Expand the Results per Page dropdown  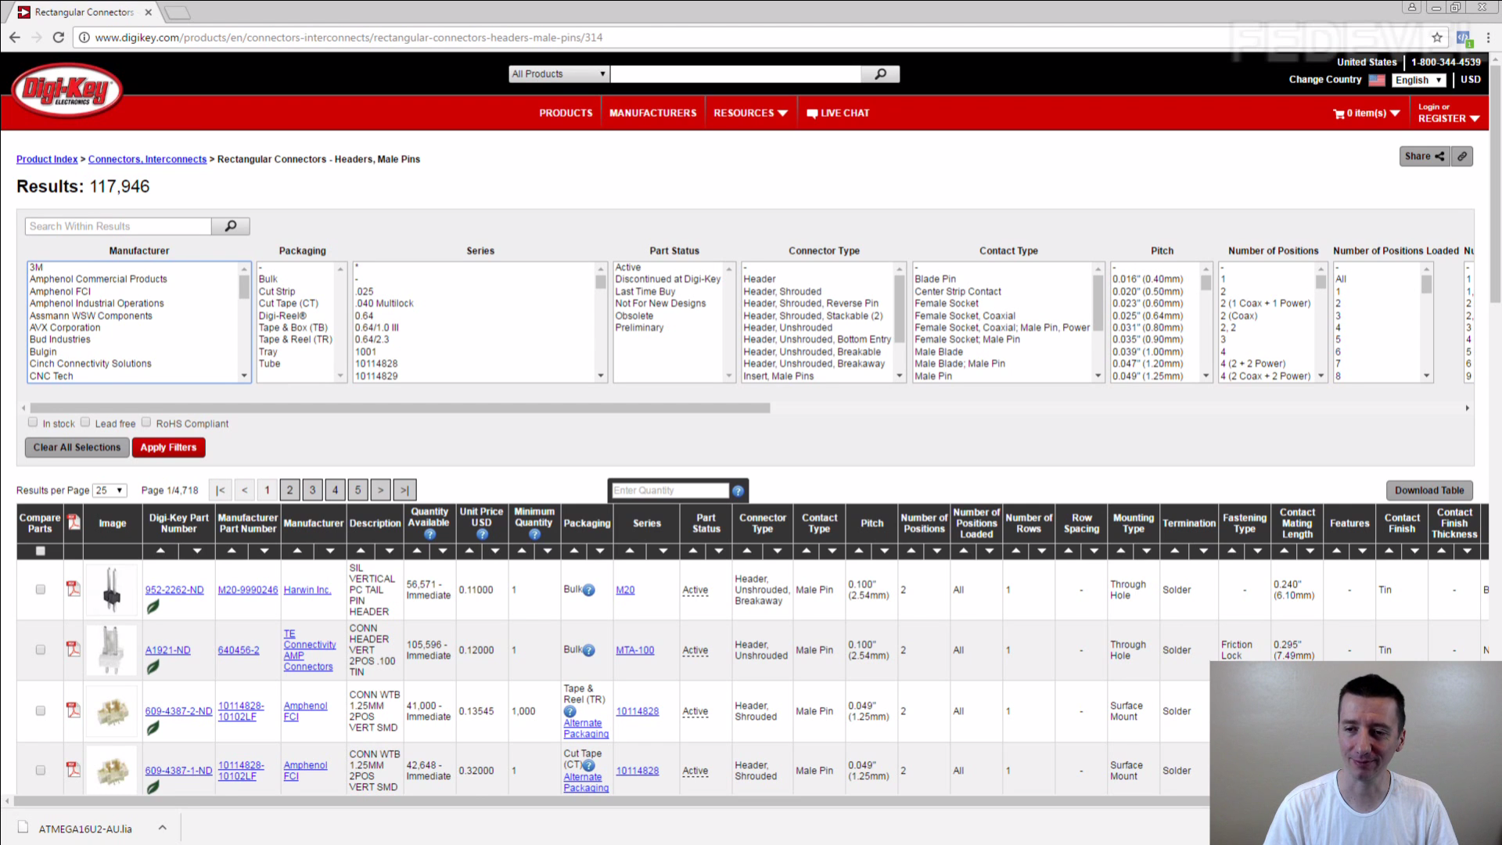(x=110, y=491)
